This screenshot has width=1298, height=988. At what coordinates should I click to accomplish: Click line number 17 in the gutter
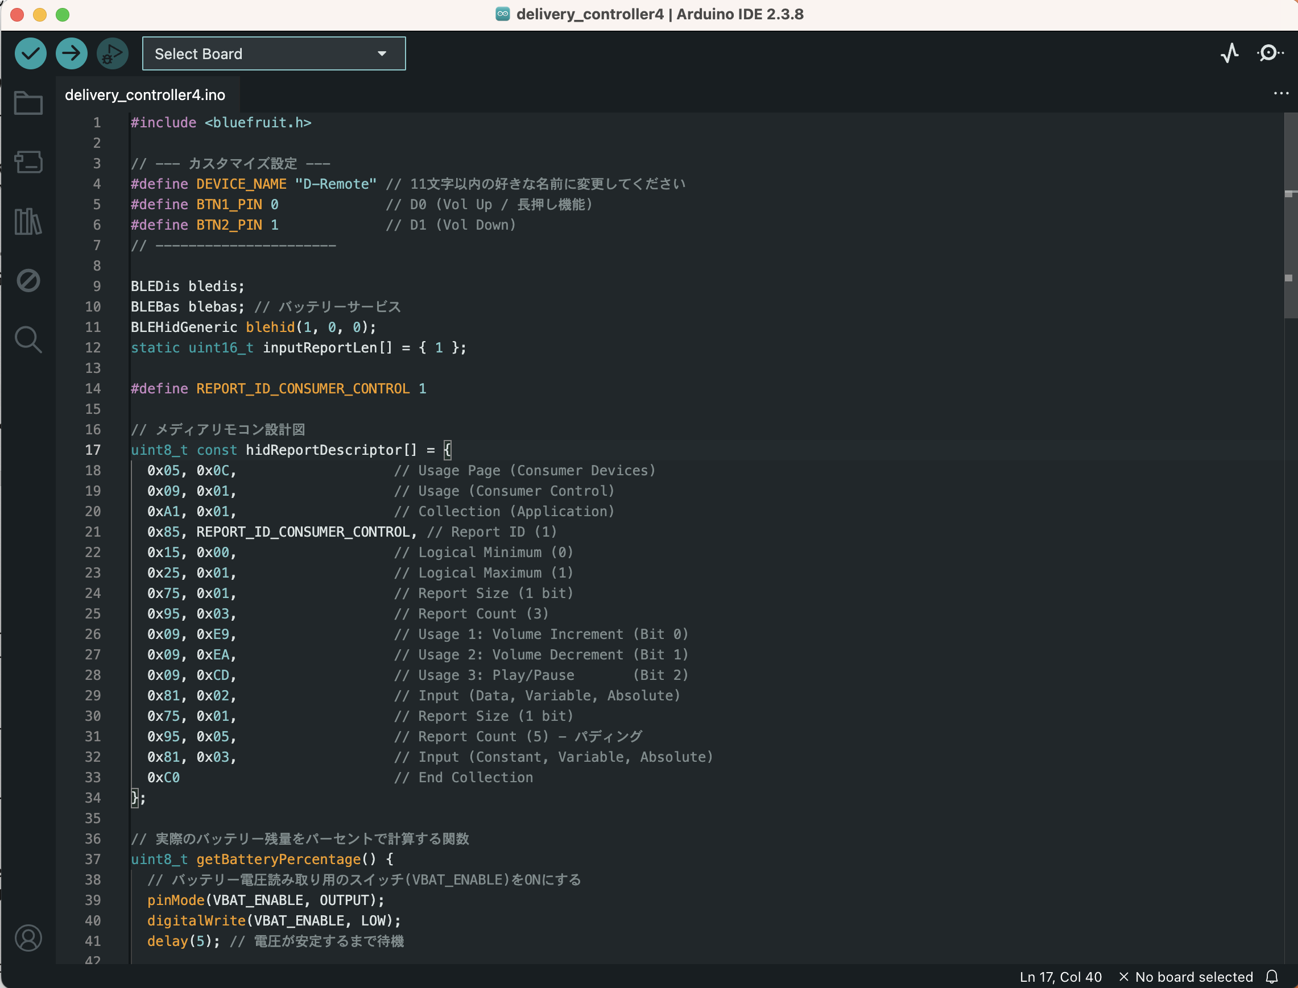93,450
